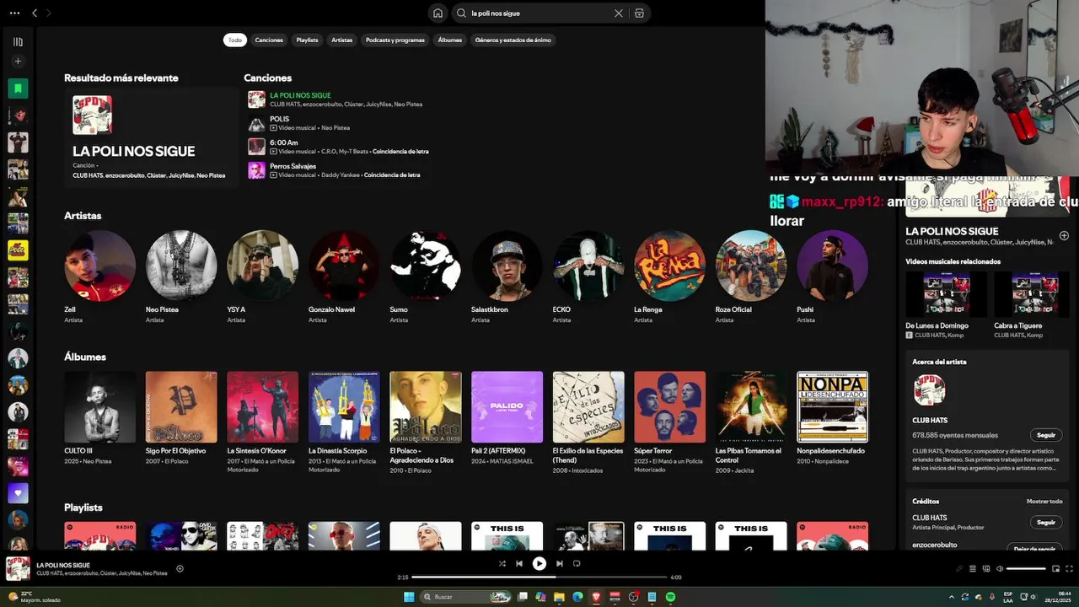Image resolution: width=1079 pixels, height=607 pixels.
Task: Open Spotify Home via house icon
Action: pyautogui.click(x=438, y=13)
